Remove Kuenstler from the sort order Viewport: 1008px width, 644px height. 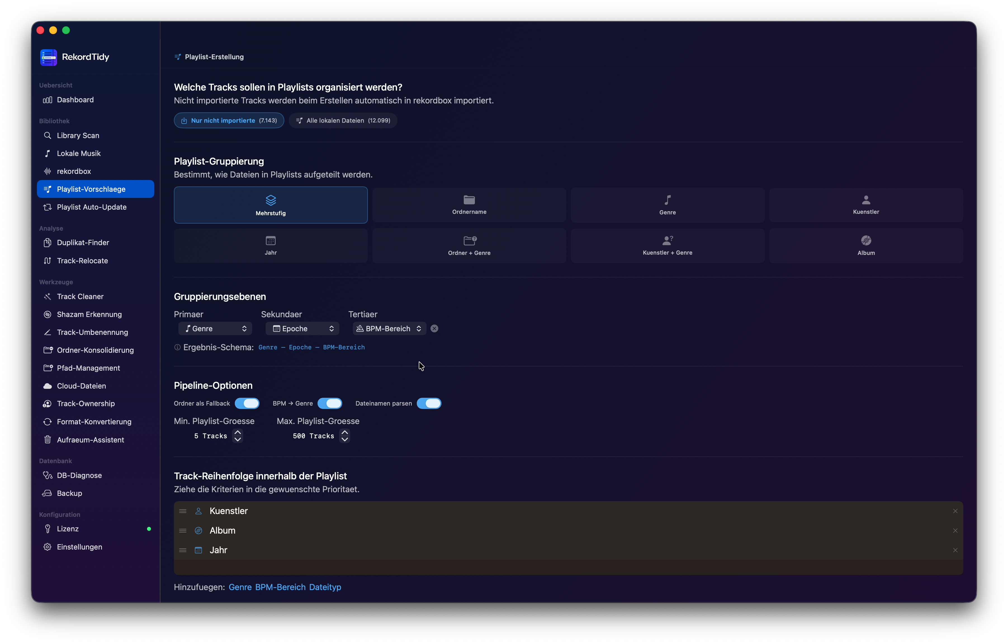click(955, 511)
